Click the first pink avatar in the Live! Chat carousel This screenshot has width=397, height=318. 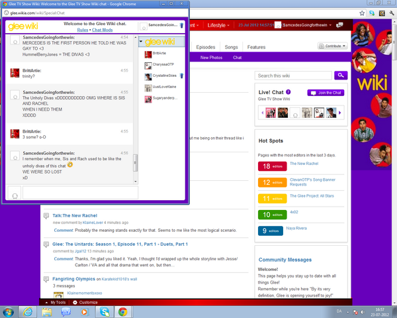271,113
